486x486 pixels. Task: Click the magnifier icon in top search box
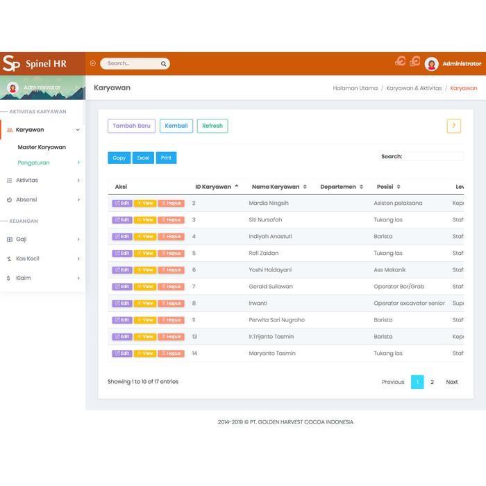(x=163, y=64)
